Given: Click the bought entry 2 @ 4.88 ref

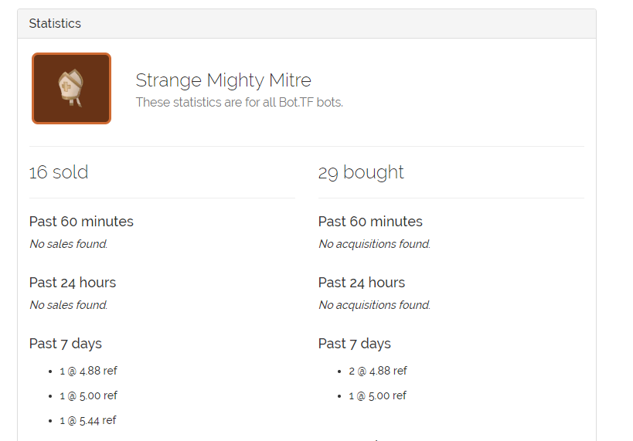Looking at the screenshot, I should 377,371.
